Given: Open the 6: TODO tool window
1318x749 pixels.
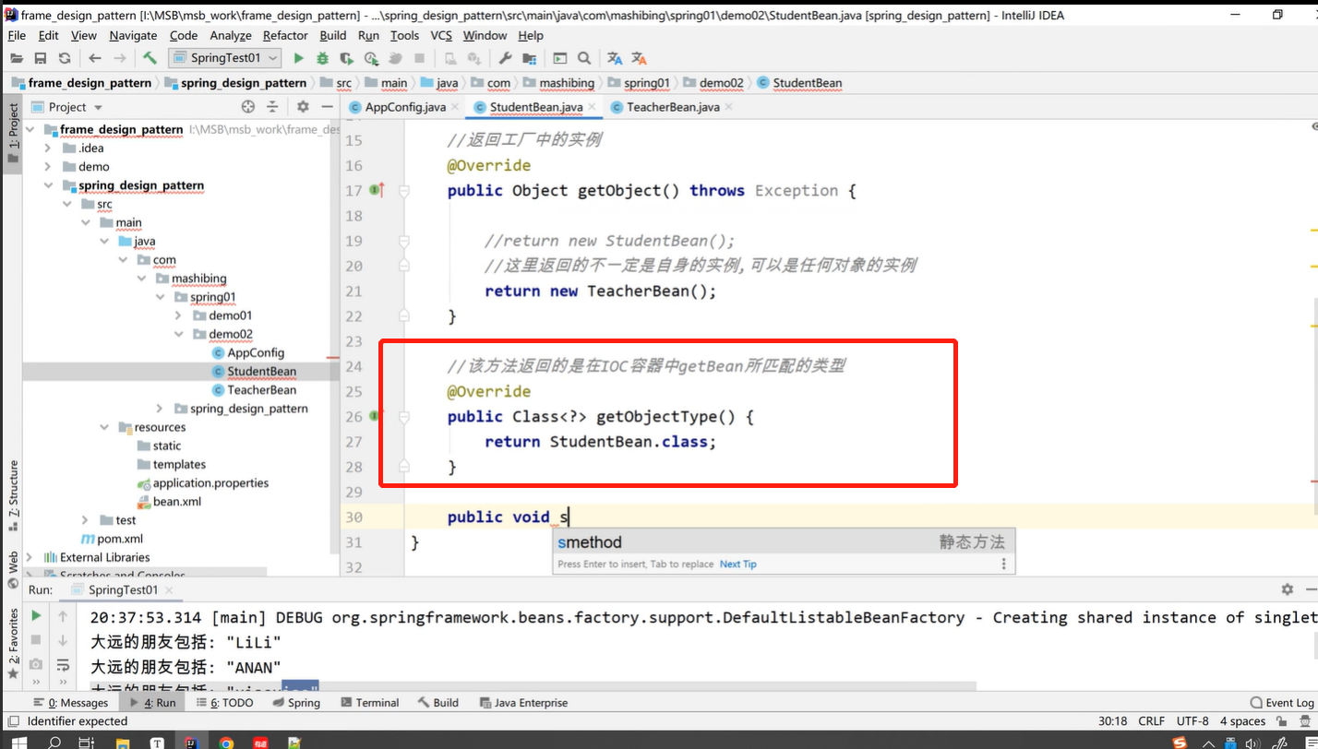Looking at the screenshot, I should (x=225, y=703).
